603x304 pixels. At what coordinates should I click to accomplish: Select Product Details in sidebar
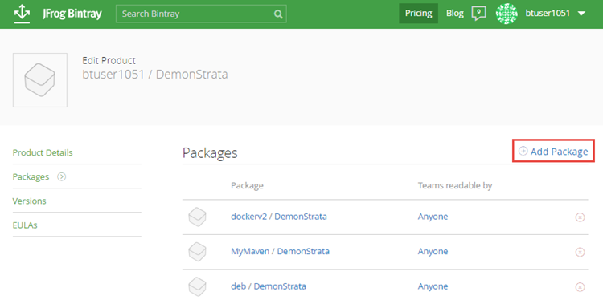coord(43,152)
